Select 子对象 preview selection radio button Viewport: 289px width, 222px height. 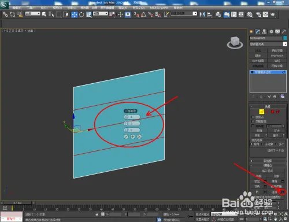262,144
